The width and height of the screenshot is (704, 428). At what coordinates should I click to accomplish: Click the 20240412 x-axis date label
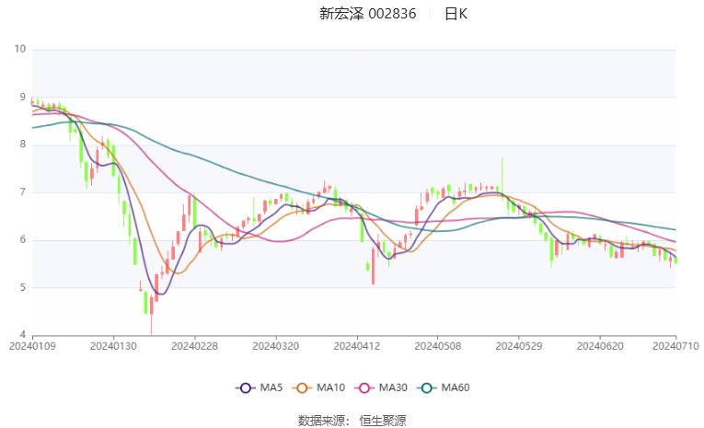click(357, 346)
